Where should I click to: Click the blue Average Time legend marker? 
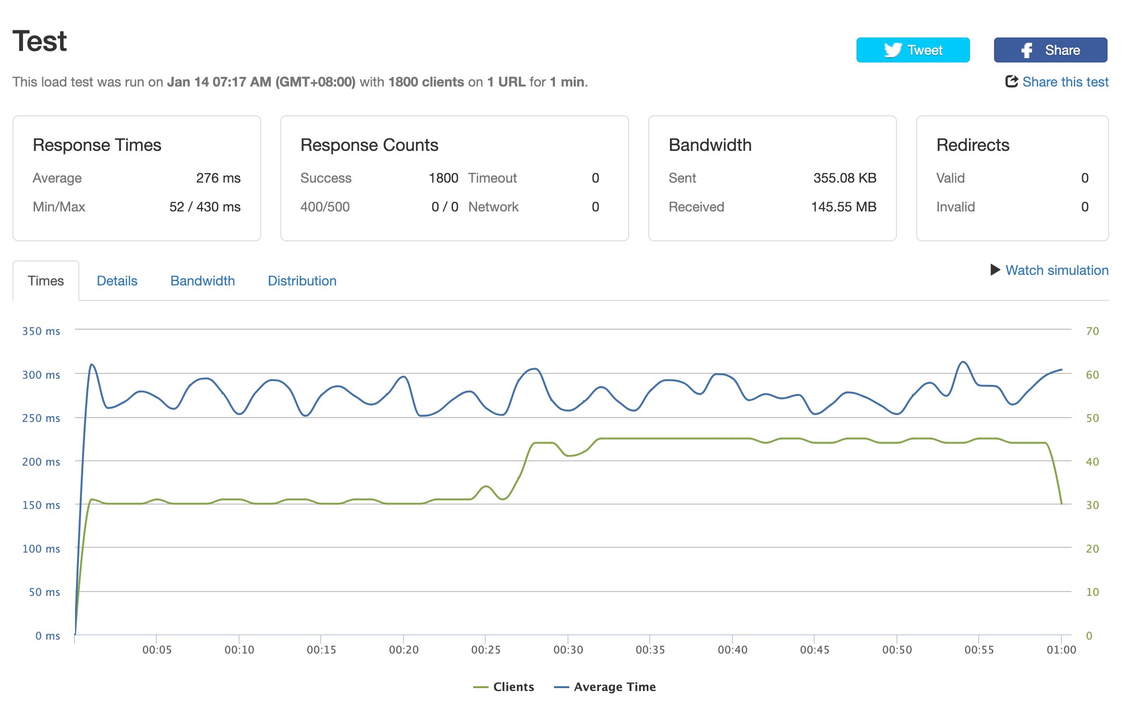[562, 687]
